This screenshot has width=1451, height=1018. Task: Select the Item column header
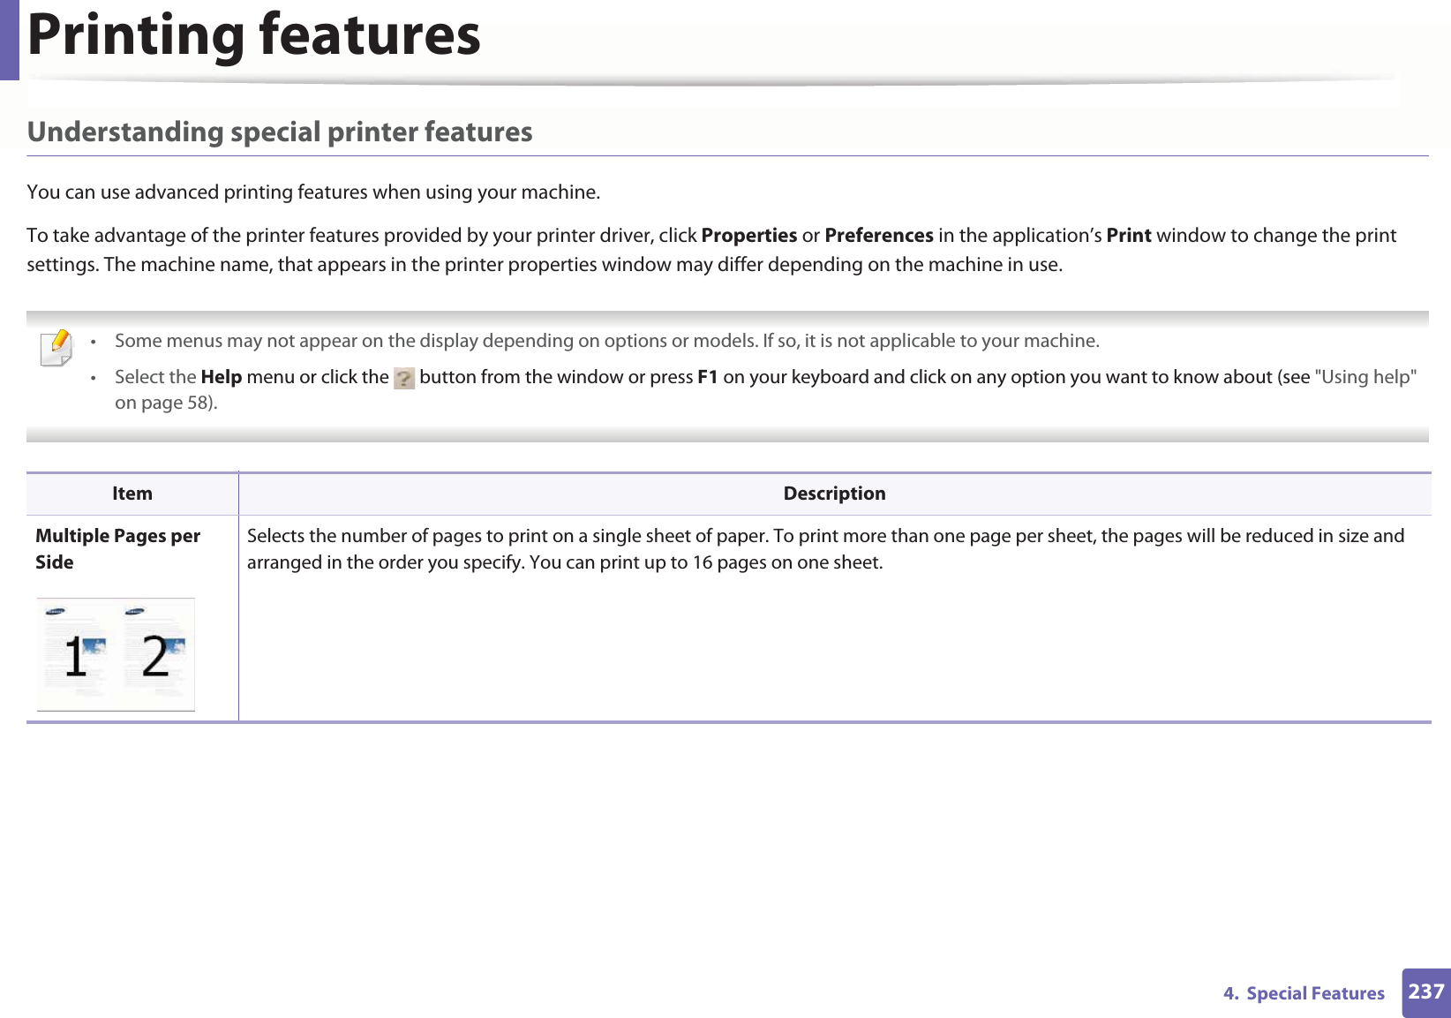click(132, 494)
